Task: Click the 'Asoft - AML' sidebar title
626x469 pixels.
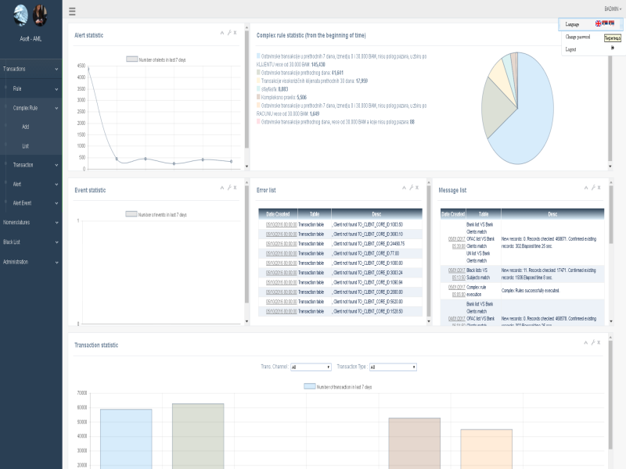Action: coord(31,38)
